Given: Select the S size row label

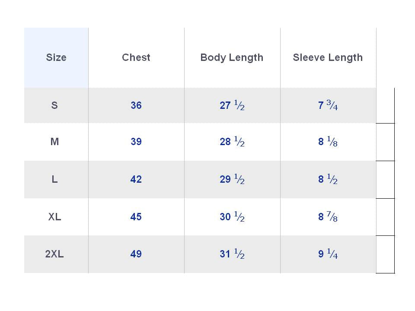Looking at the screenshot, I should pyautogui.click(x=54, y=105).
